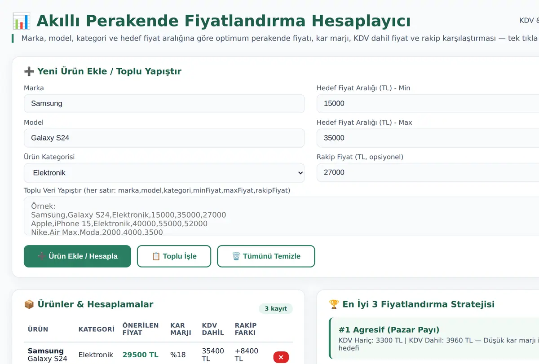Screen dimensions: 539x364
Task: Click the '3 kayıt' badge
Action: 276,309
